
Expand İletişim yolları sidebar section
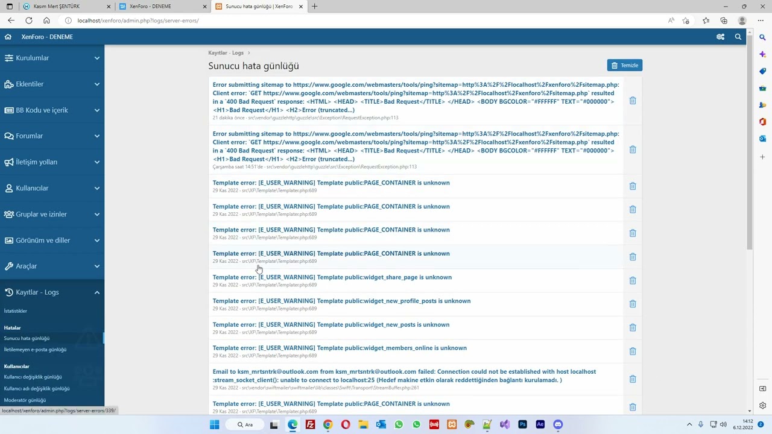(x=52, y=162)
